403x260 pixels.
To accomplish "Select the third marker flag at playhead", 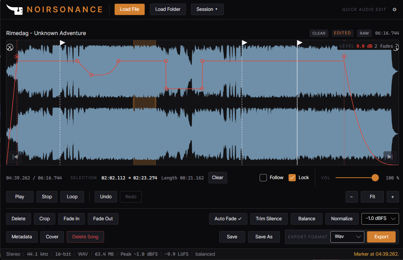I will (300, 43).
